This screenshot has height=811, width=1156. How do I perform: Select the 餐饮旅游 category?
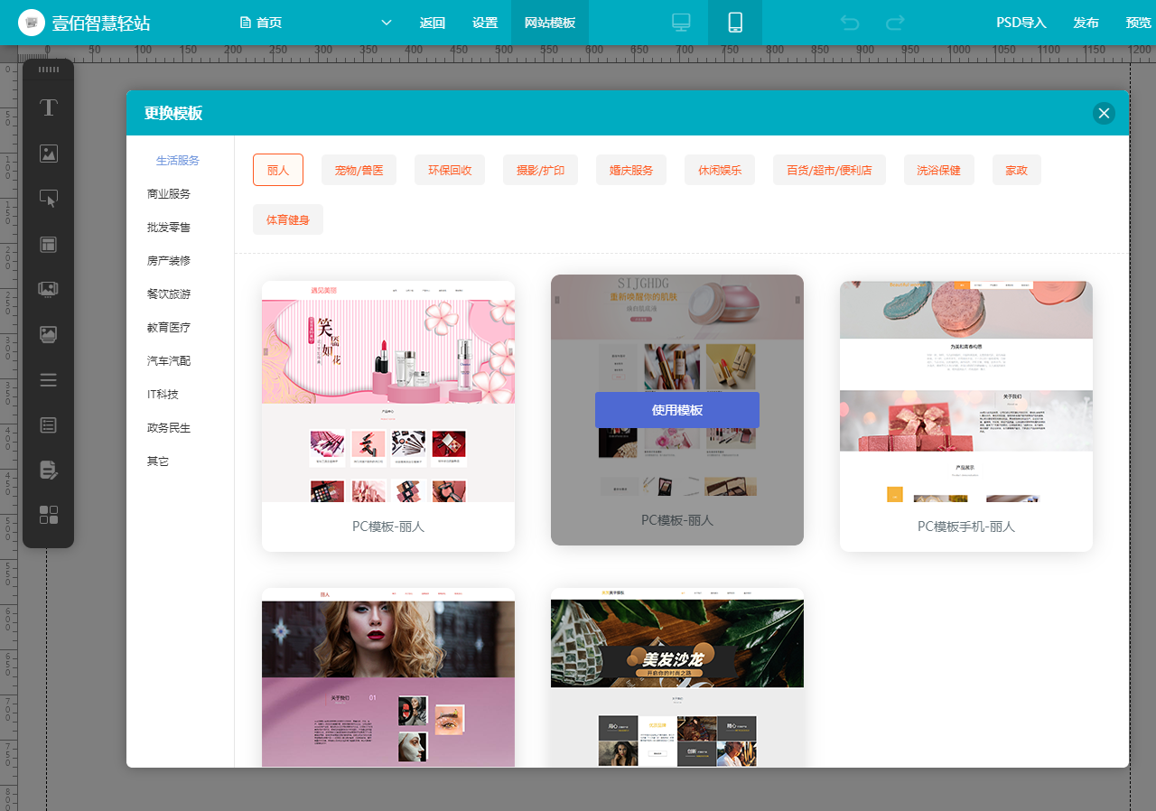point(169,294)
